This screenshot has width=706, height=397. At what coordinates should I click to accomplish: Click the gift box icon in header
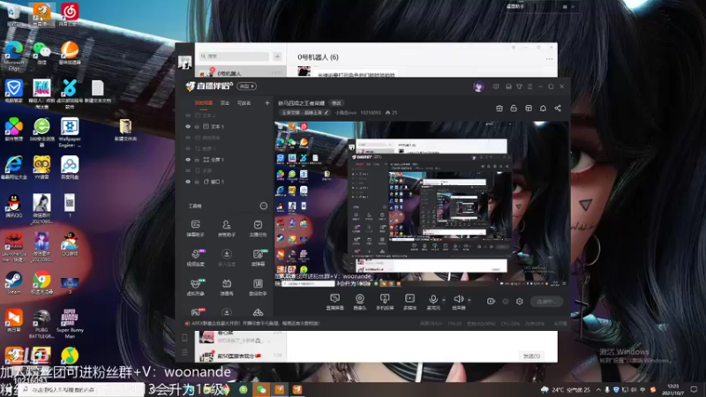499,108
